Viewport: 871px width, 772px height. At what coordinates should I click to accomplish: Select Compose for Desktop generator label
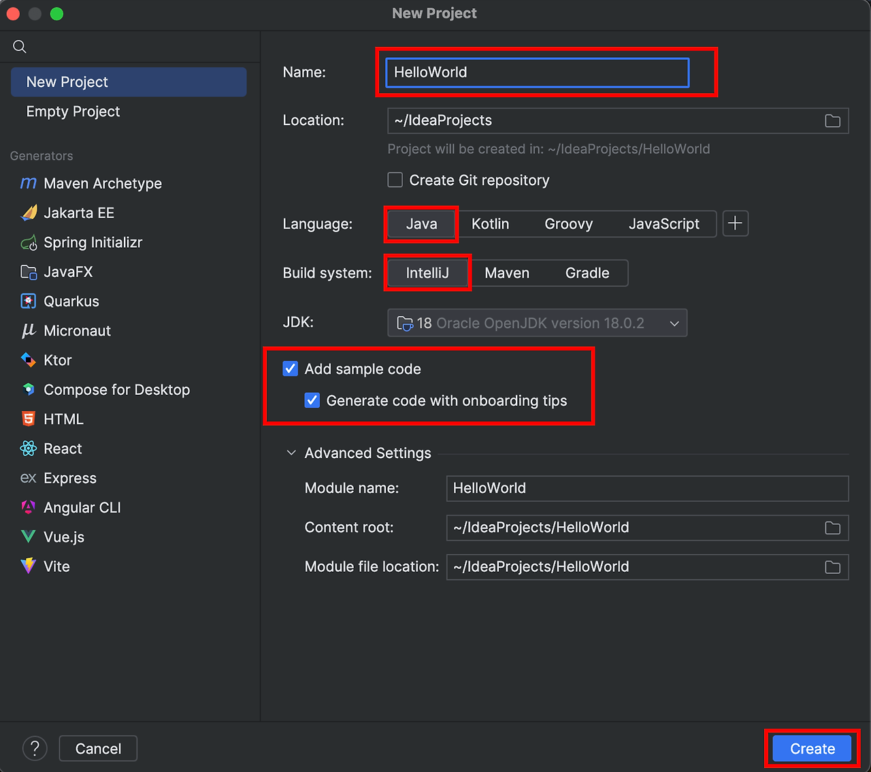tap(117, 389)
